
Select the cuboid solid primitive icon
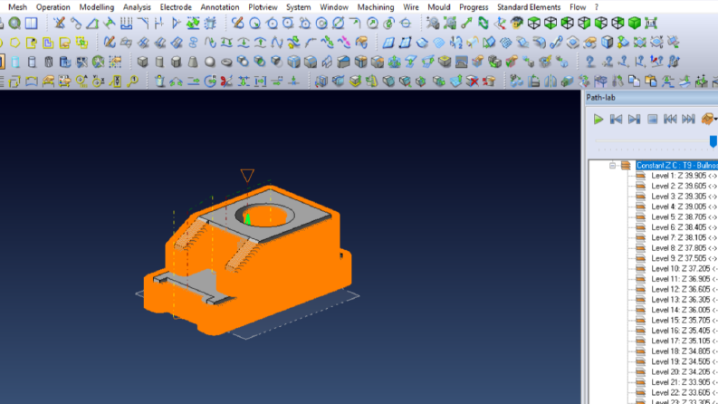tap(143, 62)
